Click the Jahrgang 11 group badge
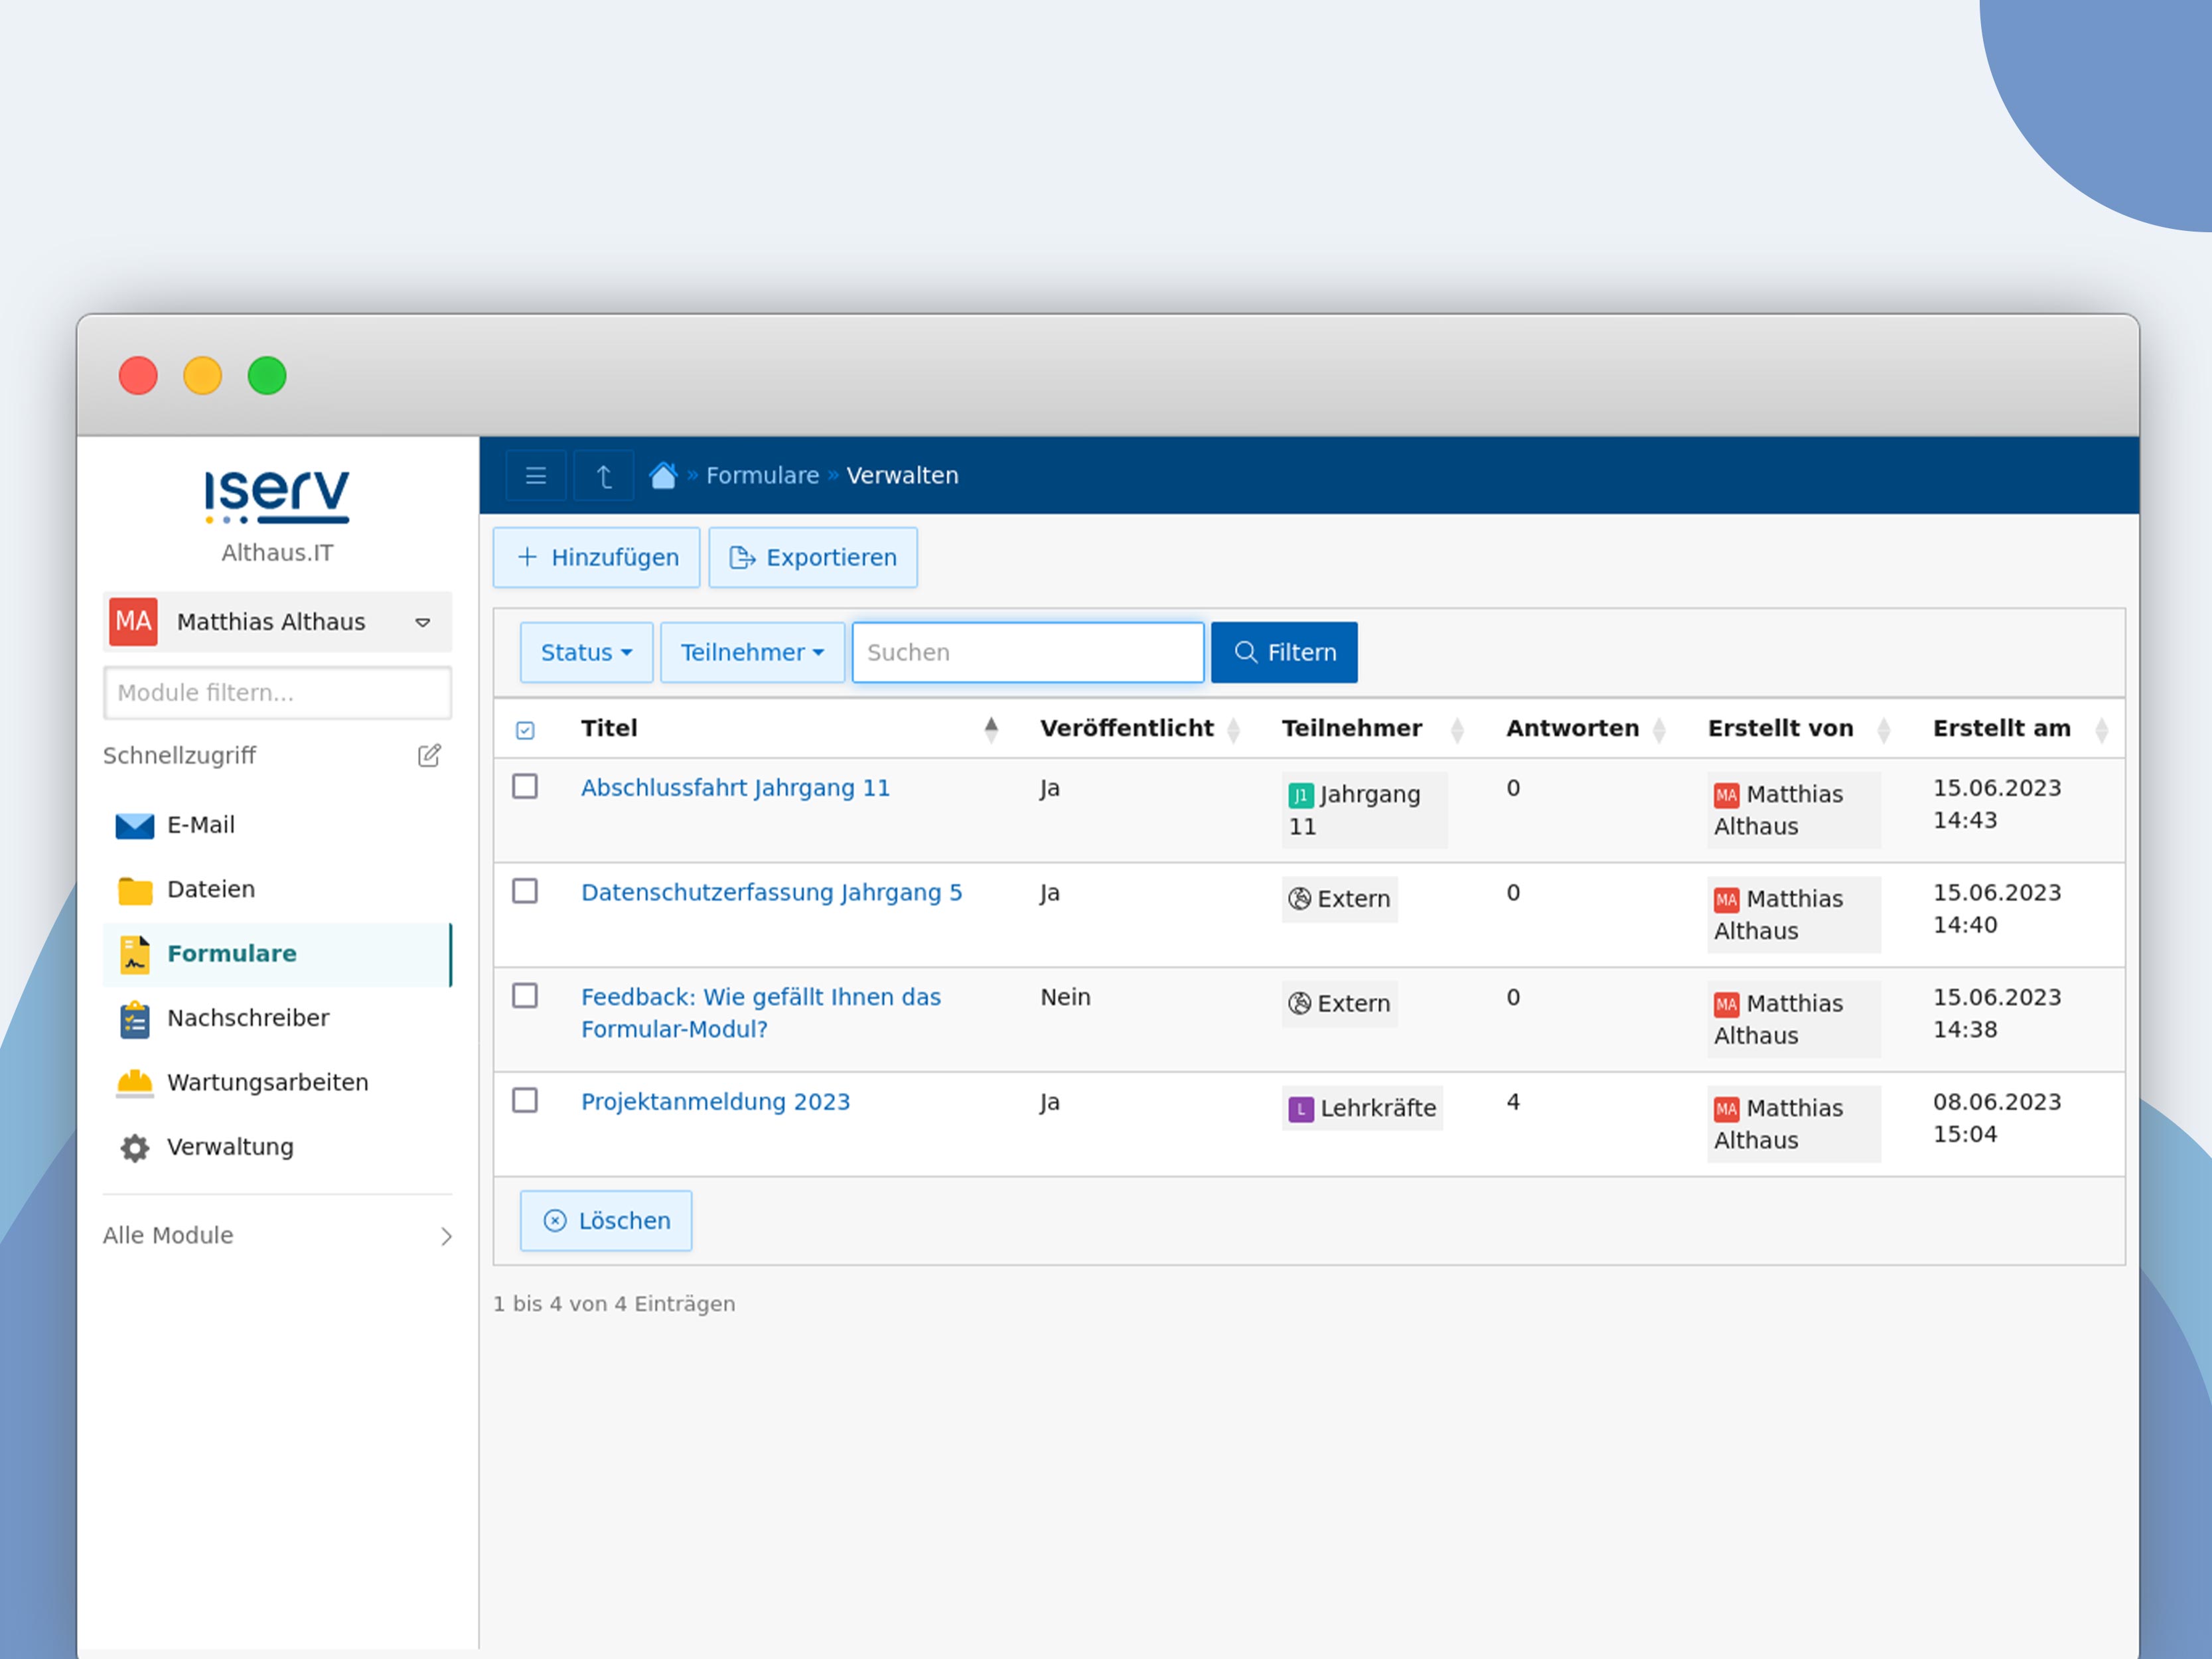Image resolution: width=2212 pixels, height=1659 pixels. point(1364,810)
